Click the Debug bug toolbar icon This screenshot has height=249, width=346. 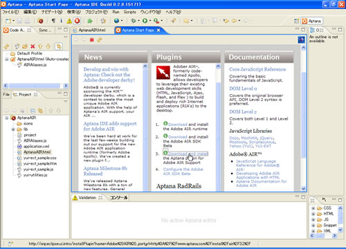tap(134, 21)
